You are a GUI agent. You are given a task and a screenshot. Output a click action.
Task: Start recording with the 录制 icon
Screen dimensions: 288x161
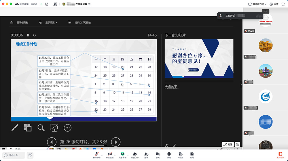coord(169,155)
